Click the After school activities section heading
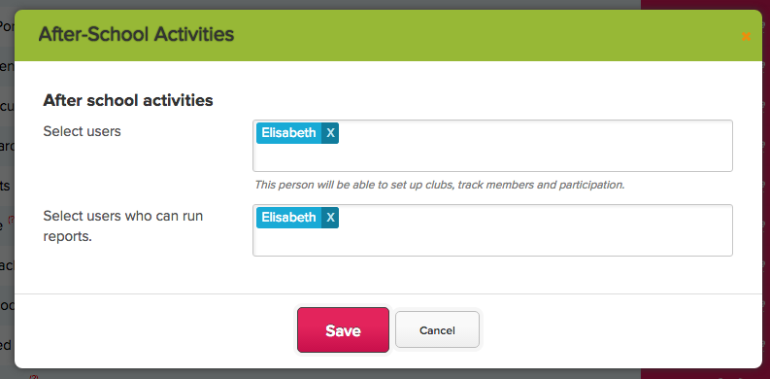Viewport: 770px width, 379px height. [x=128, y=100]
